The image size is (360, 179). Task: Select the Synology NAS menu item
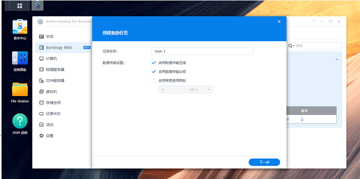(64, 48)
